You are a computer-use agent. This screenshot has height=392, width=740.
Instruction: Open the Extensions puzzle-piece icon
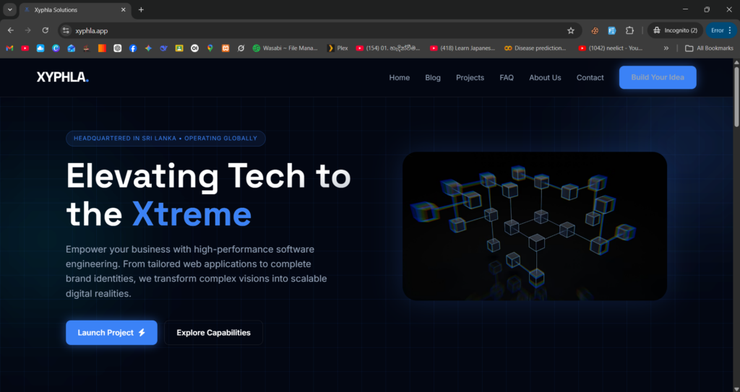coord(629,30)
